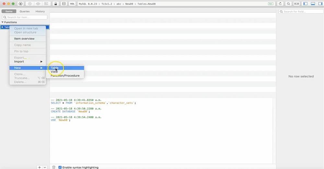Toggle the left sidebar panel icon
Screen dimensions: 324x169
click(306, 4)
